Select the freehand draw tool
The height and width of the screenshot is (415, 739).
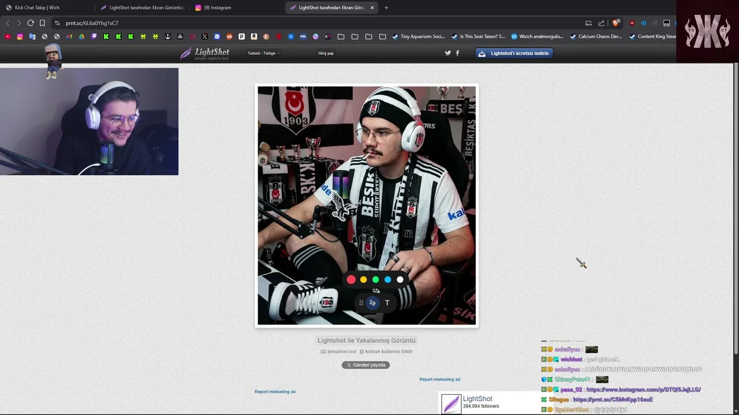point(372,303)
